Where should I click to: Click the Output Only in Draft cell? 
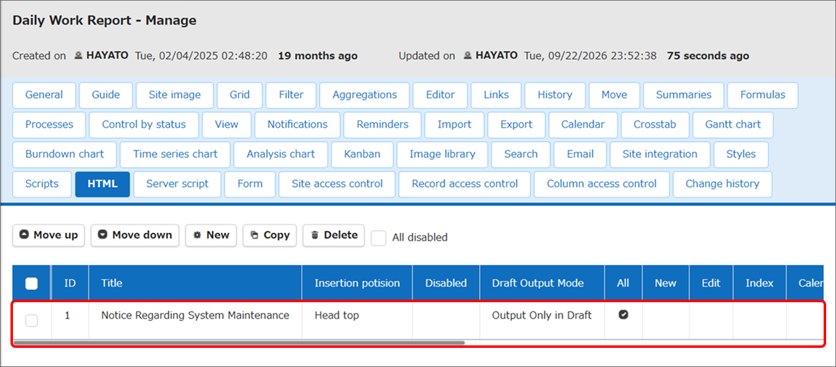[542, 320]
